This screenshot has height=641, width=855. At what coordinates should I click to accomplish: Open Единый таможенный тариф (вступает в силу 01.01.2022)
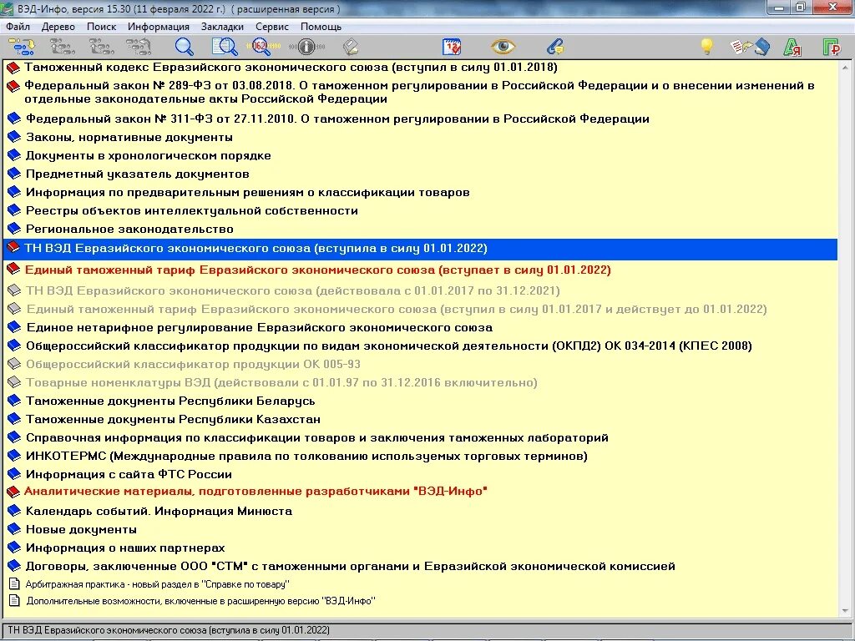point(317,270)
